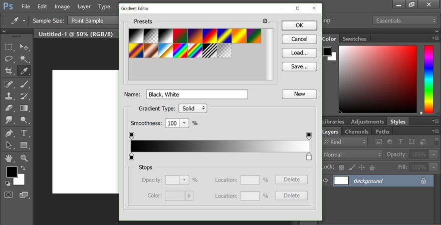
Task: Pick the Magic Wand tool
Action: pyautogui.click(x=24, y=59)
